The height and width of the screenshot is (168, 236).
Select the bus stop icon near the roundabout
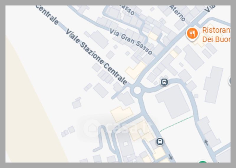164,82
